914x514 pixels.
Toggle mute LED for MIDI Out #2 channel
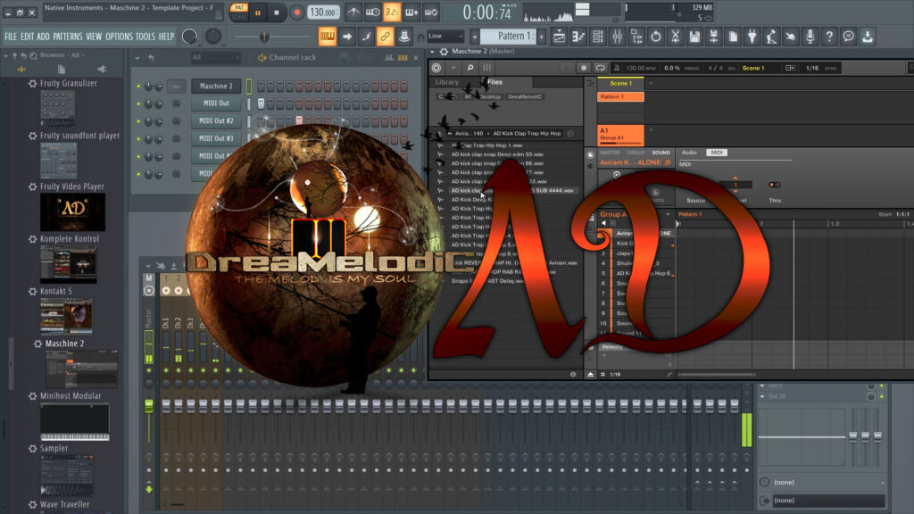click(138, 121)
